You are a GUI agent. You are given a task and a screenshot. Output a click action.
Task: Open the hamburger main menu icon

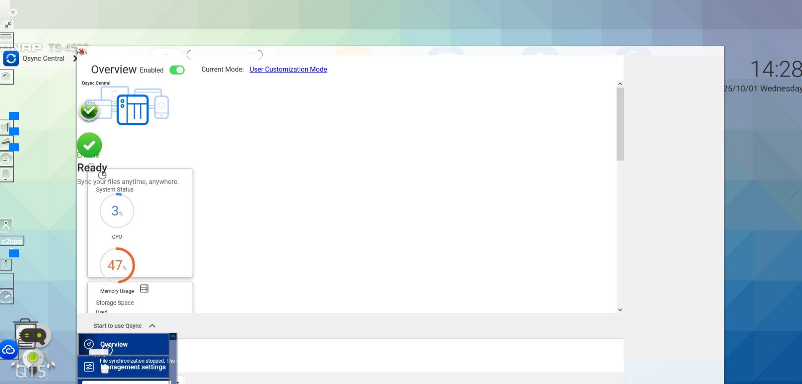coord(7,39)
